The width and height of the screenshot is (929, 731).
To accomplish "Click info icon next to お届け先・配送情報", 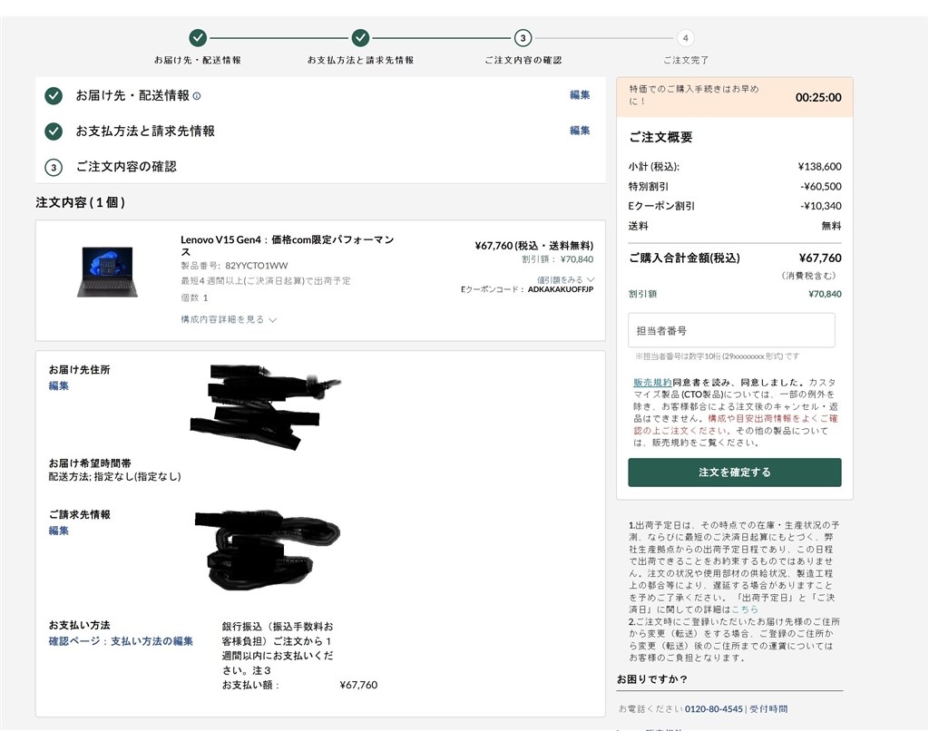I will pyautogui.click(x=197, y=96).
